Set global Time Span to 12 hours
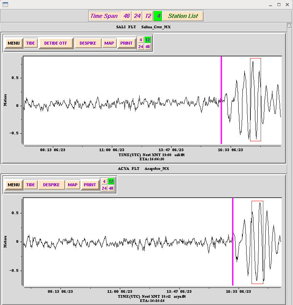 tap(148, 16)
